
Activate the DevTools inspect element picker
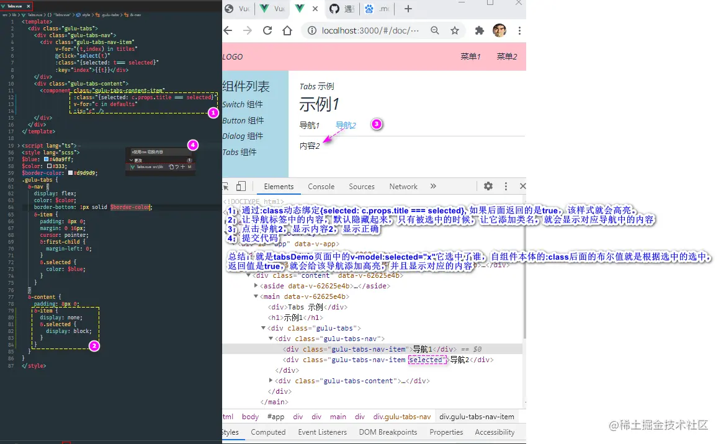(225, 186)
